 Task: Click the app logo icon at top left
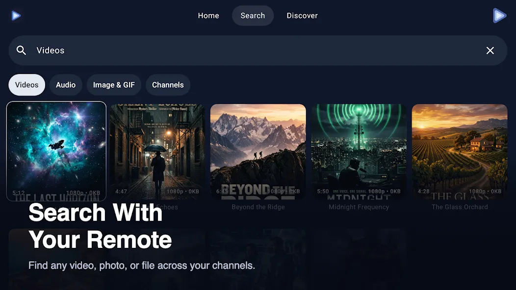[x=16, y=16]
